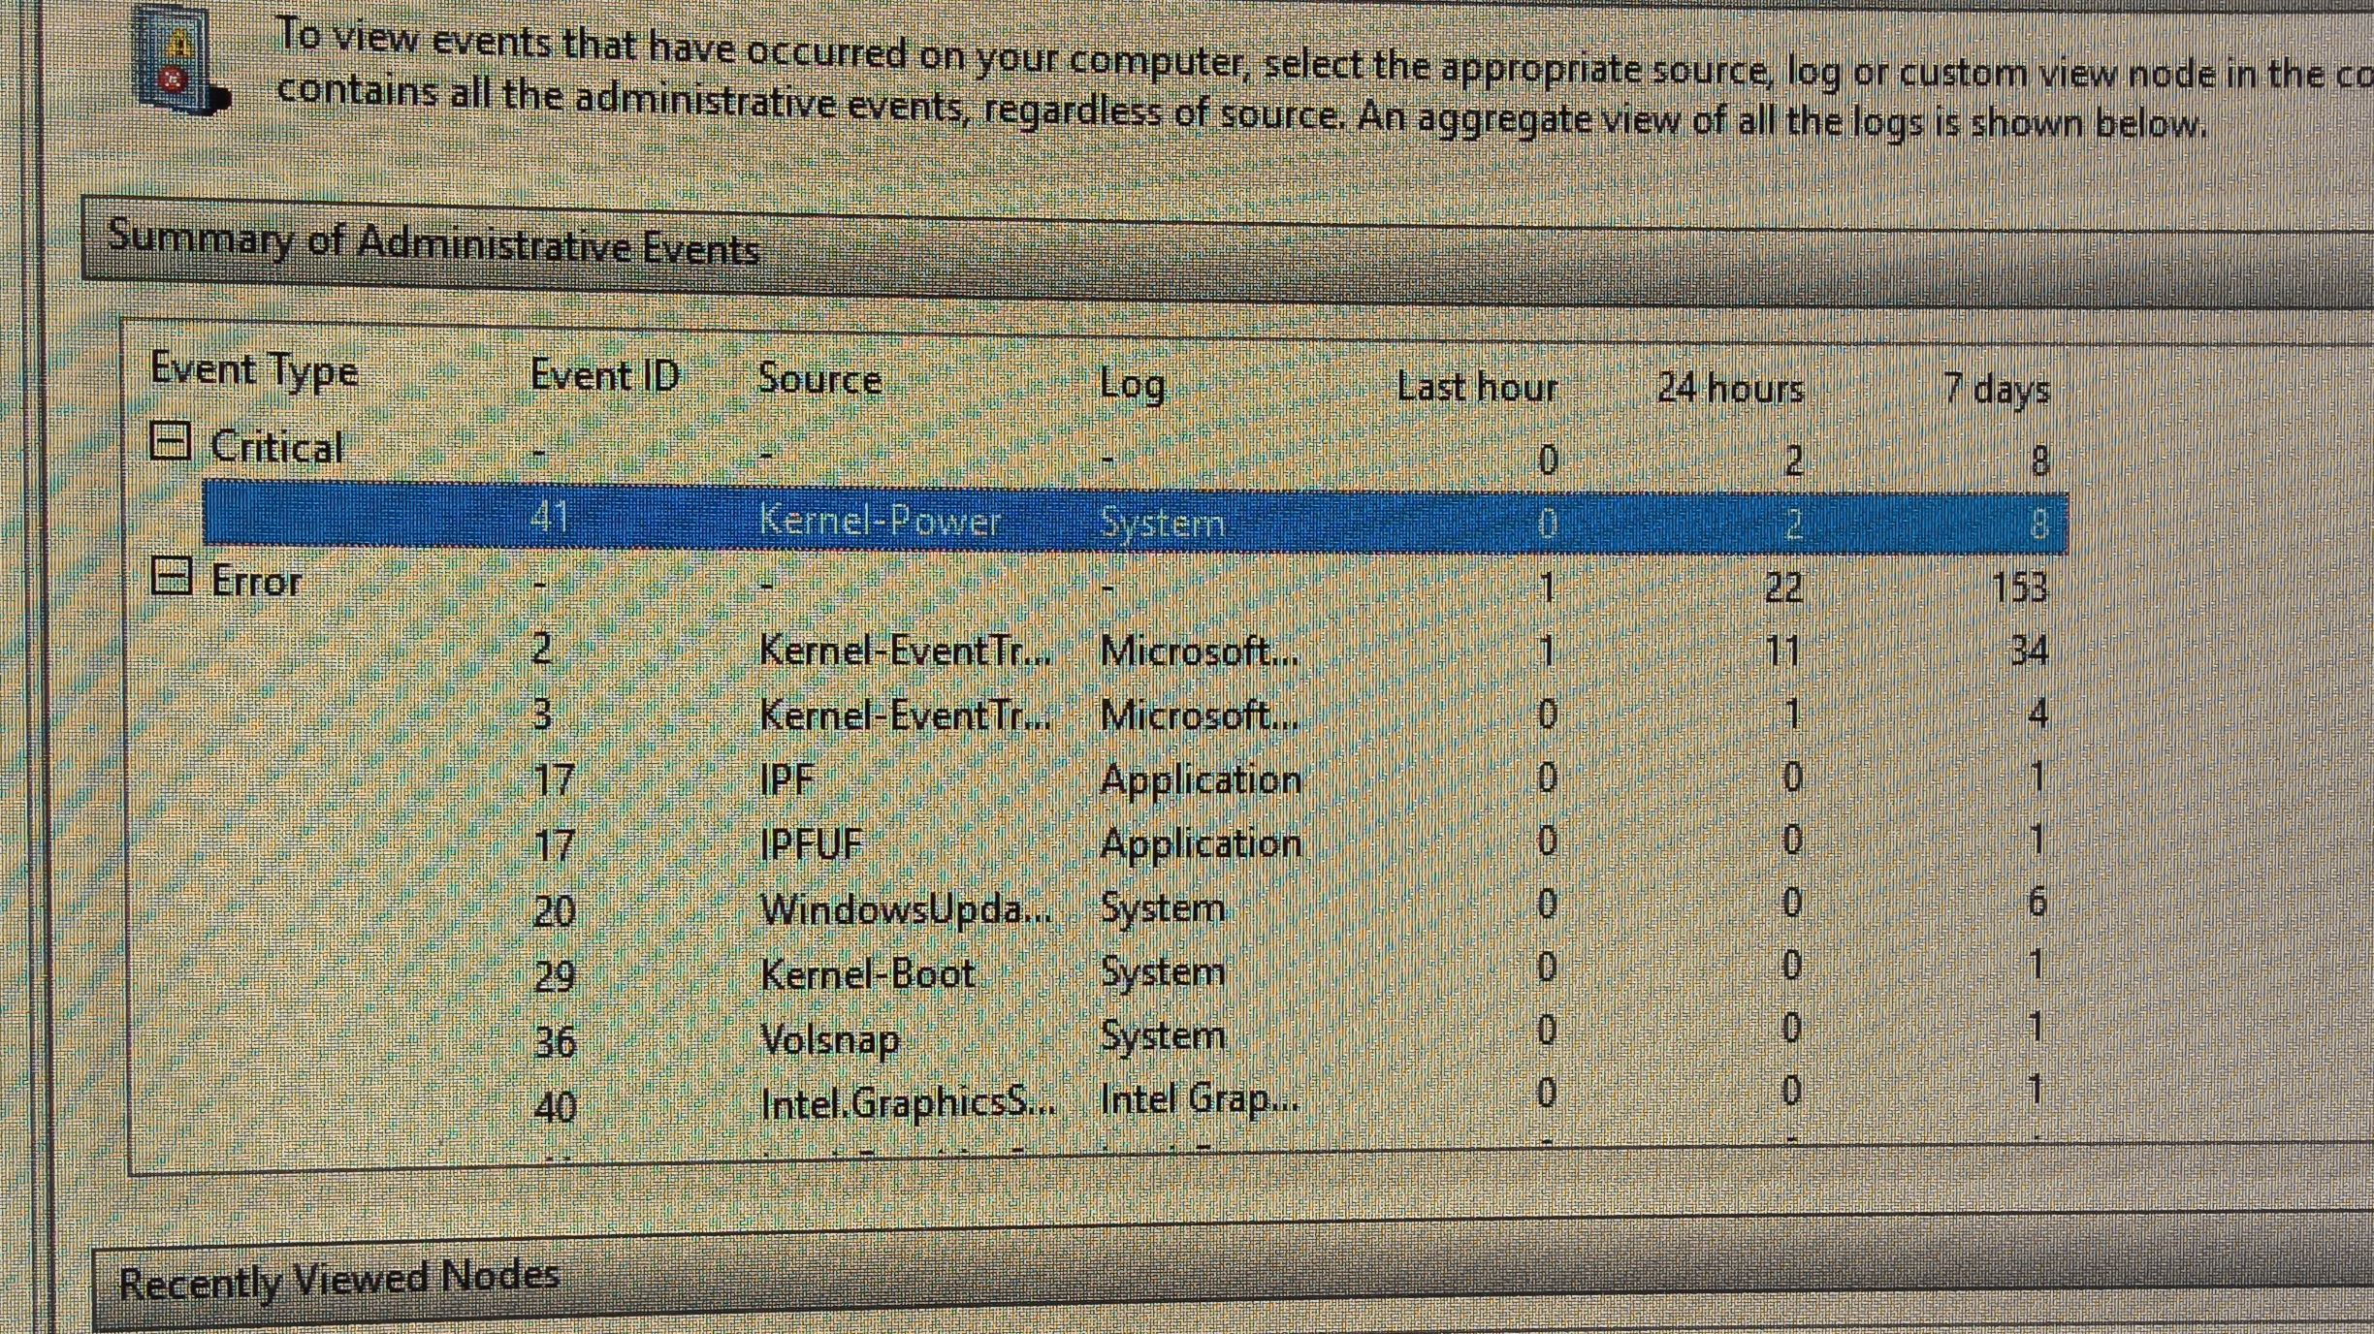Click the Last hour column header

click(1476, 388)
